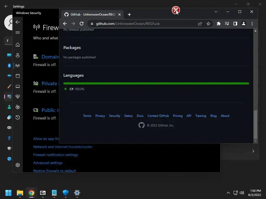
Task: Open Windows Security hamburger menu
Action: click(18, 32)
